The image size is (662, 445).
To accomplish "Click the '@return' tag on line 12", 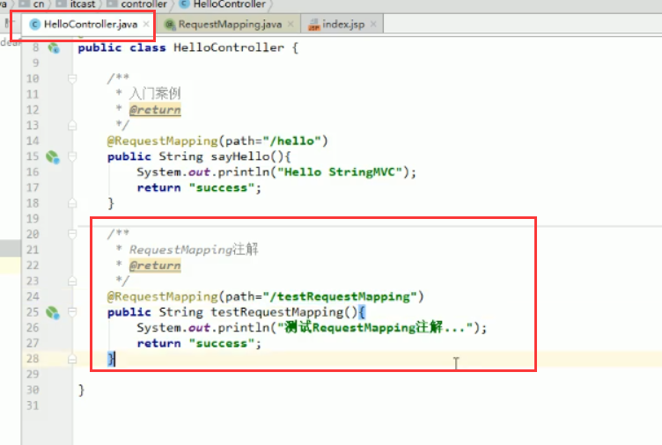I will 155,110.
